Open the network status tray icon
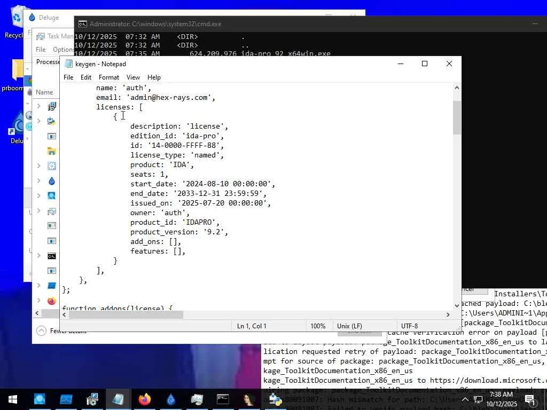 [x=478, y=399]
